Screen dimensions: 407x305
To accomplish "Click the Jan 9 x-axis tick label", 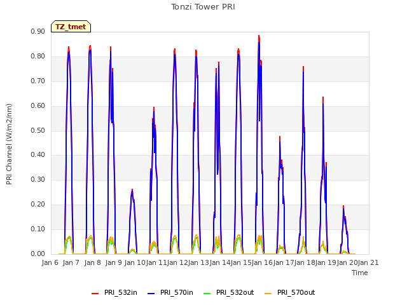I will click(114, 262).
